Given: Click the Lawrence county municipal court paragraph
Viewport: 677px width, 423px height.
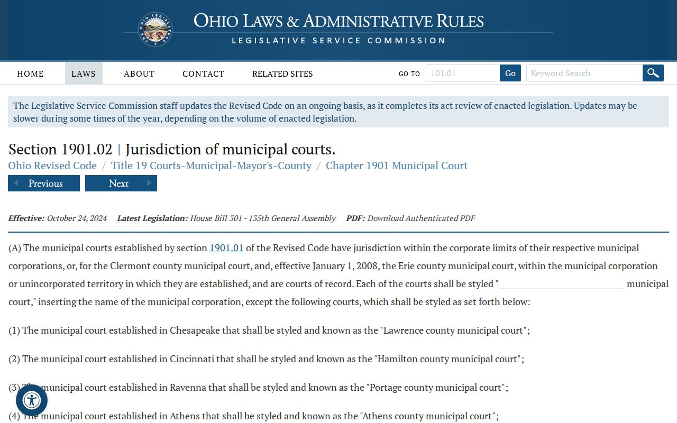Looking at the screenshot, I should tap(269, 330).
